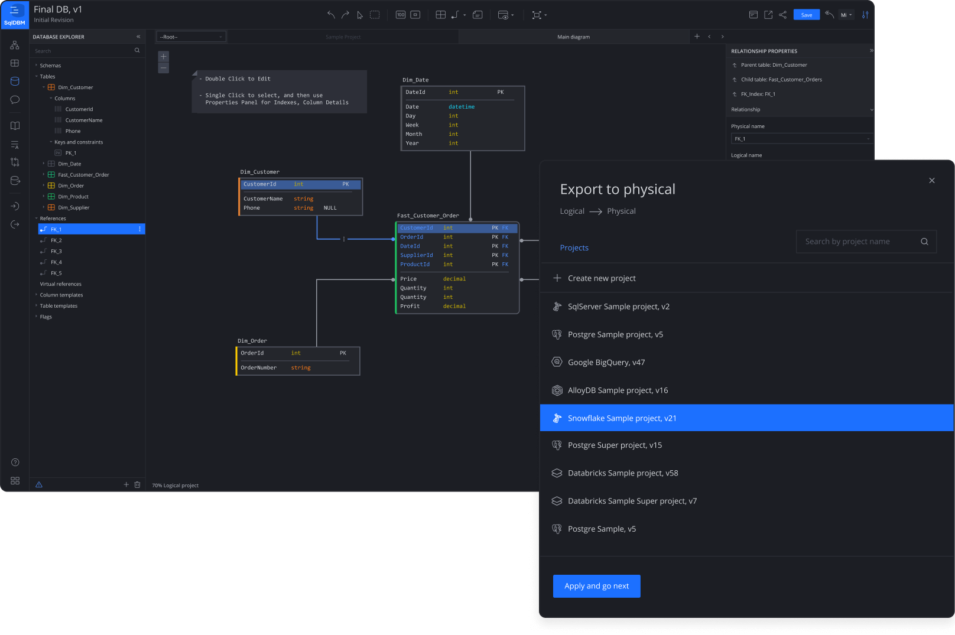This screenshot has width=955, height=635.
Task: Click the Search by project name field
Action: point(860,242)
